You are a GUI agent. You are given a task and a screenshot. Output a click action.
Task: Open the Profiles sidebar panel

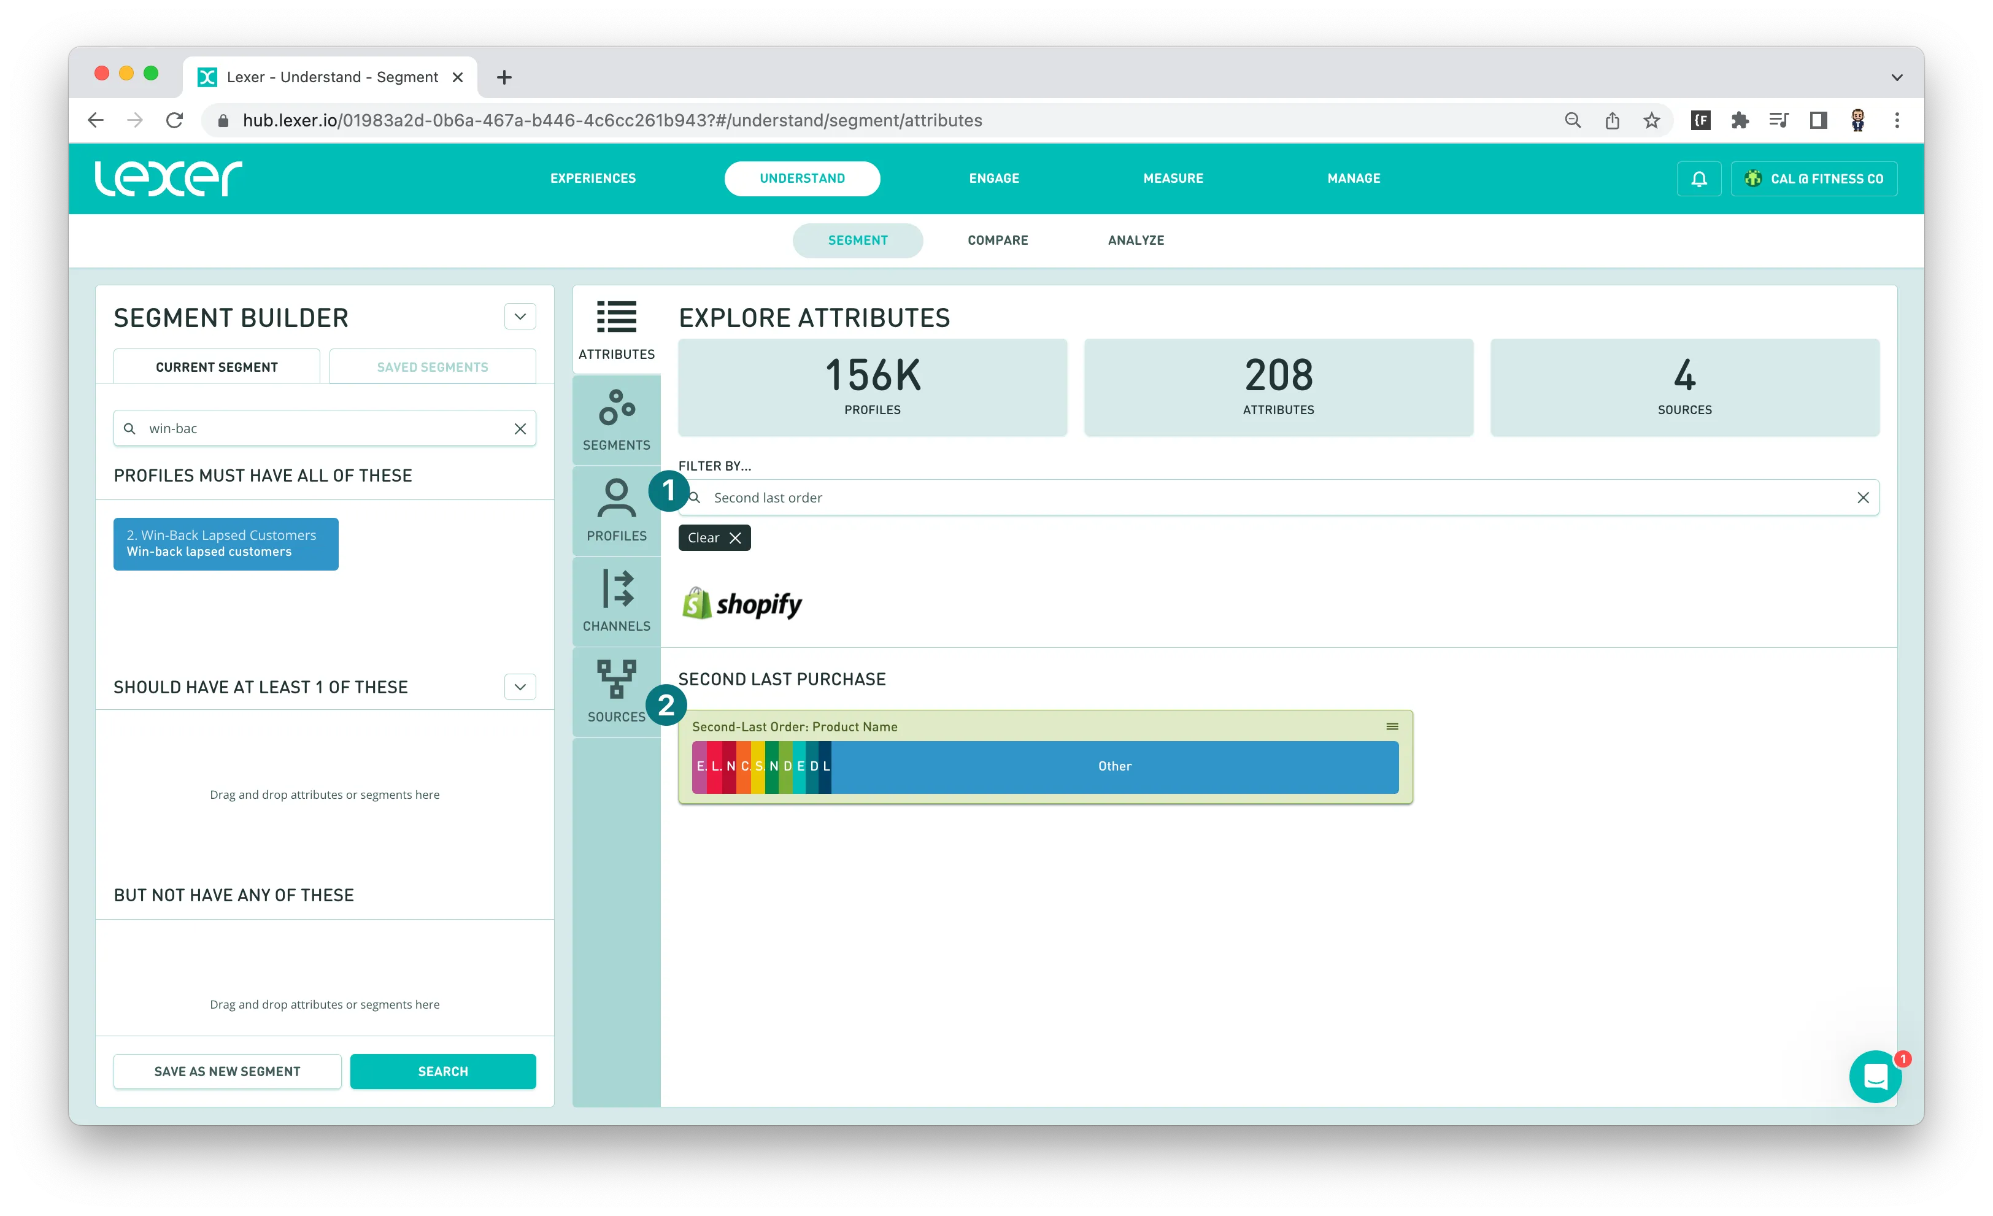point(616,510)
